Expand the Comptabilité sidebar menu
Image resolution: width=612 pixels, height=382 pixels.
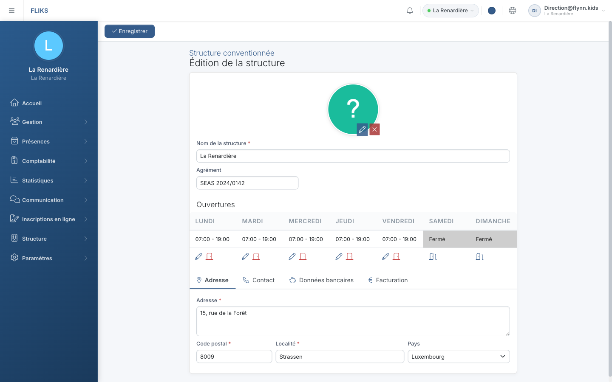click(49, 161)
